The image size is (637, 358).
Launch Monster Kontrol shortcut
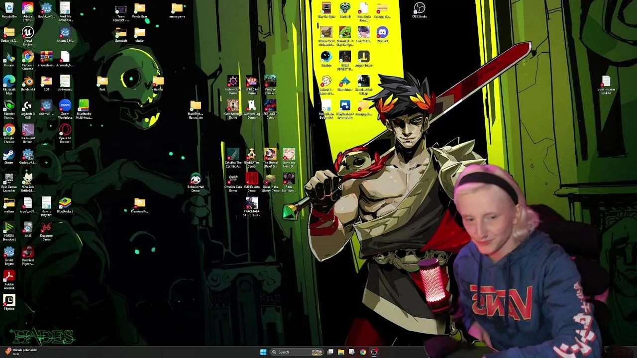[9, 109]
